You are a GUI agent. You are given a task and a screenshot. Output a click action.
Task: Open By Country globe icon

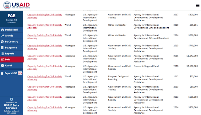point(2,42)
